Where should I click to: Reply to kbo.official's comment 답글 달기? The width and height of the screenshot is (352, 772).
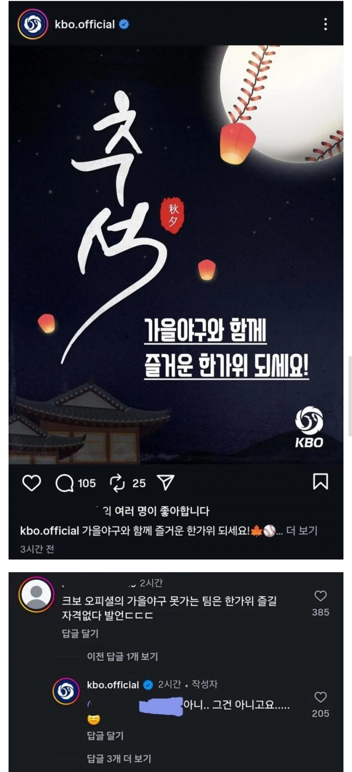tap(105, 736)
